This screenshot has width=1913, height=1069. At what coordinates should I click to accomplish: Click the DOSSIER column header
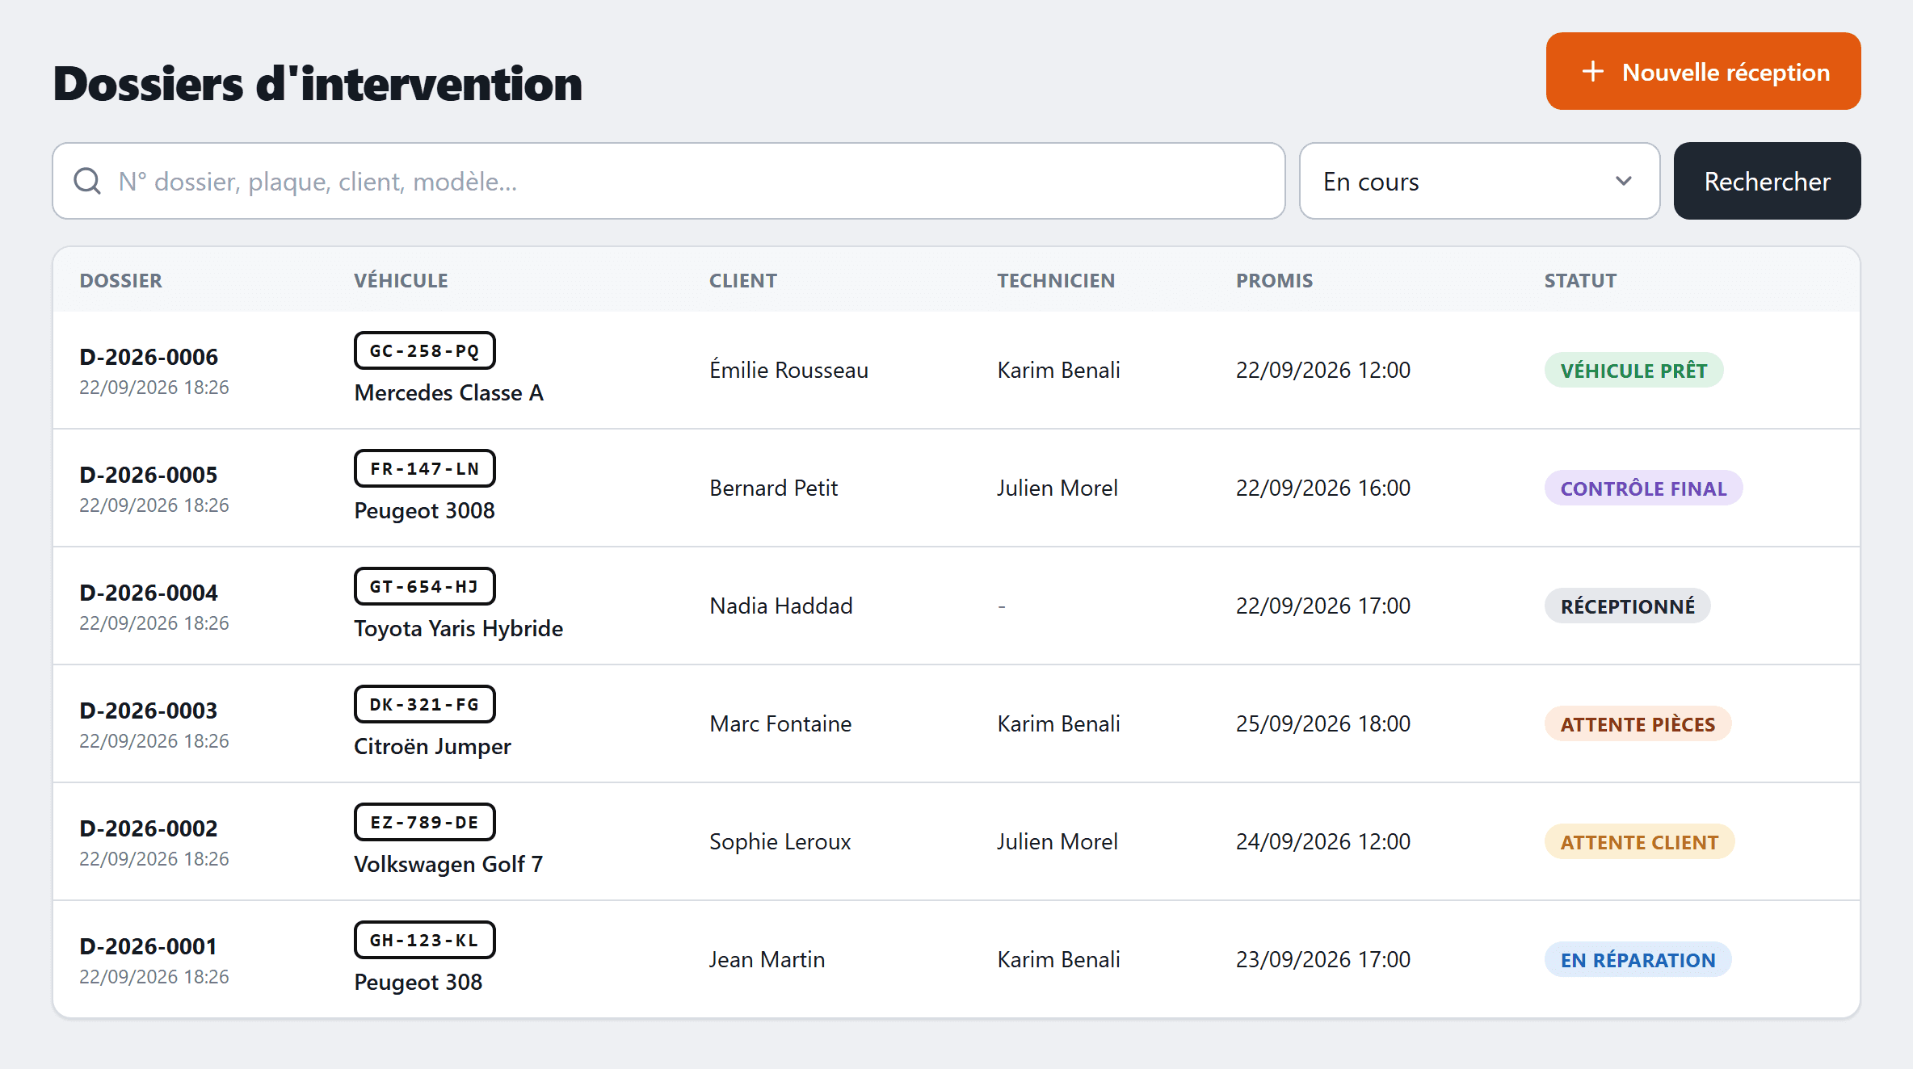(x=121, y=281)
